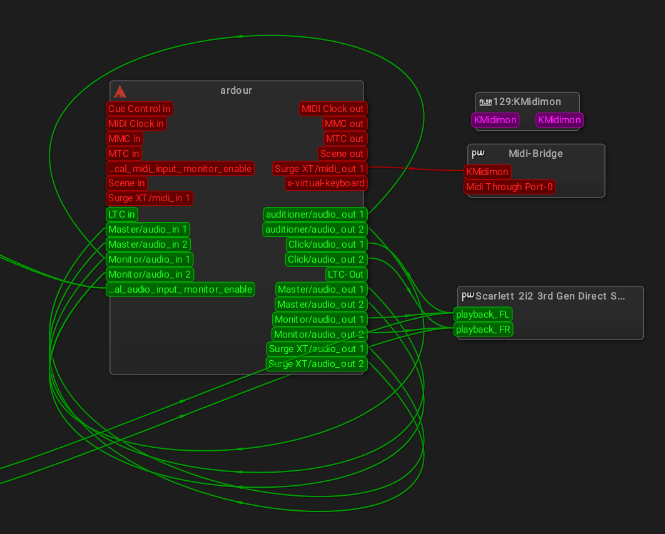Select the playback_FR input port
Screen dimensions: 665x534
click(x=484, y=330)
